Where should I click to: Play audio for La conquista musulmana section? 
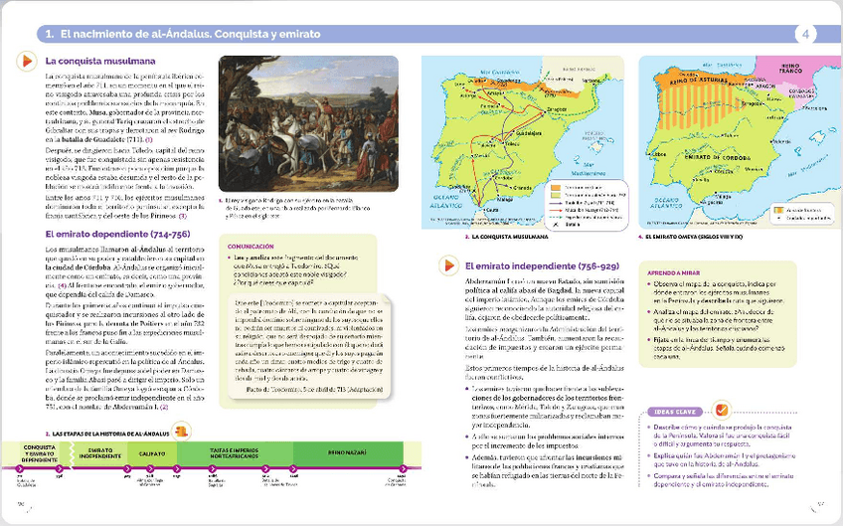coord(28,62)
